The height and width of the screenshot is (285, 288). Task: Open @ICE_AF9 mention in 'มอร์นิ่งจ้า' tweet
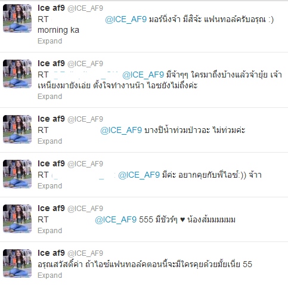[x=126, y=19]
